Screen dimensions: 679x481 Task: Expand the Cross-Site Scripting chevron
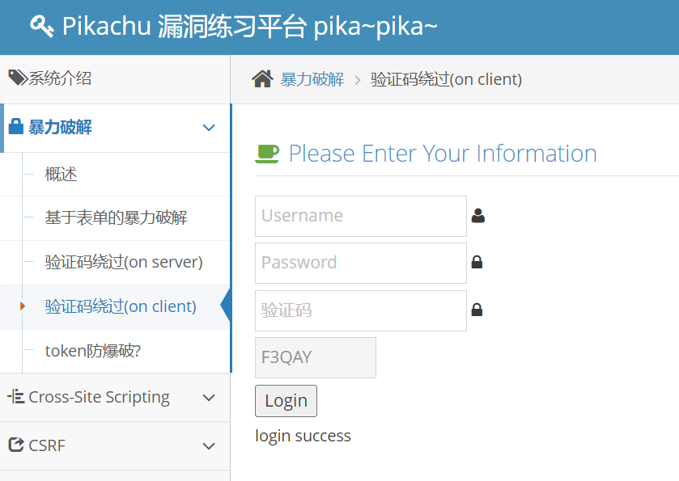pyautogui.click(x=209, y=397)
